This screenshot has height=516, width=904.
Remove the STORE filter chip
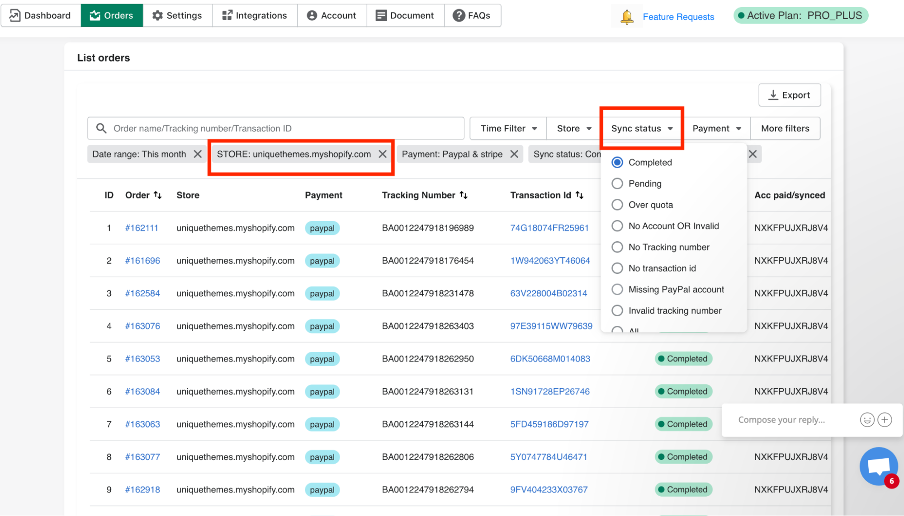(x=383, y=154)
